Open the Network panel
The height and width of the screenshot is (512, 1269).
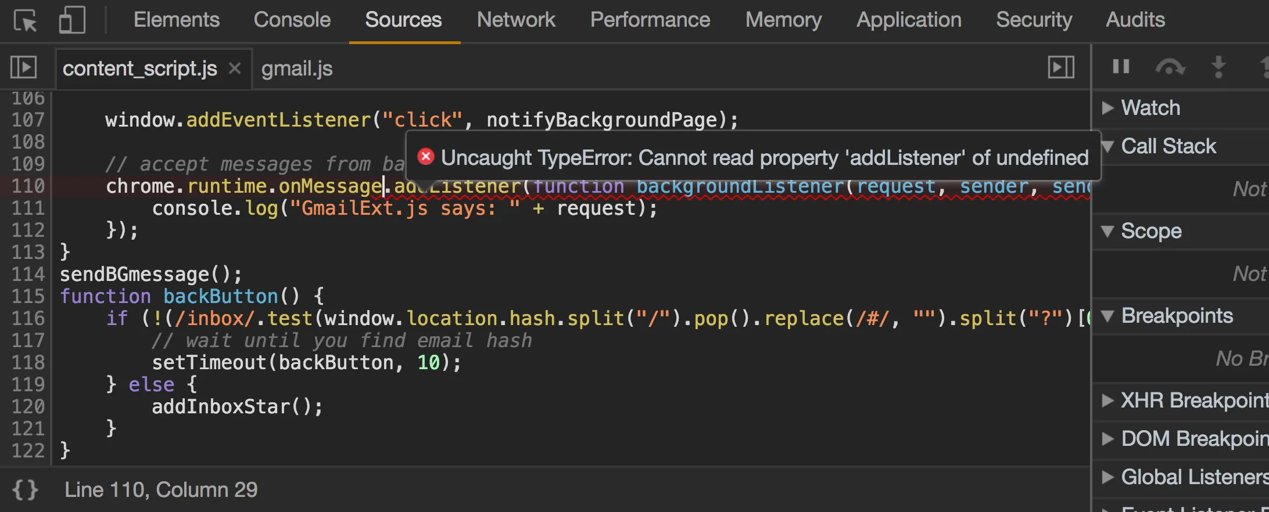[x=516, y=20]
